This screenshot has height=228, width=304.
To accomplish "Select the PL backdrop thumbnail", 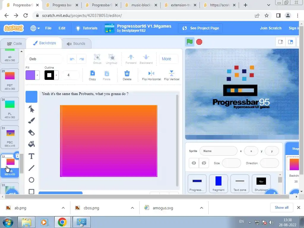I will pyautogui.click(x=10, y=109).
